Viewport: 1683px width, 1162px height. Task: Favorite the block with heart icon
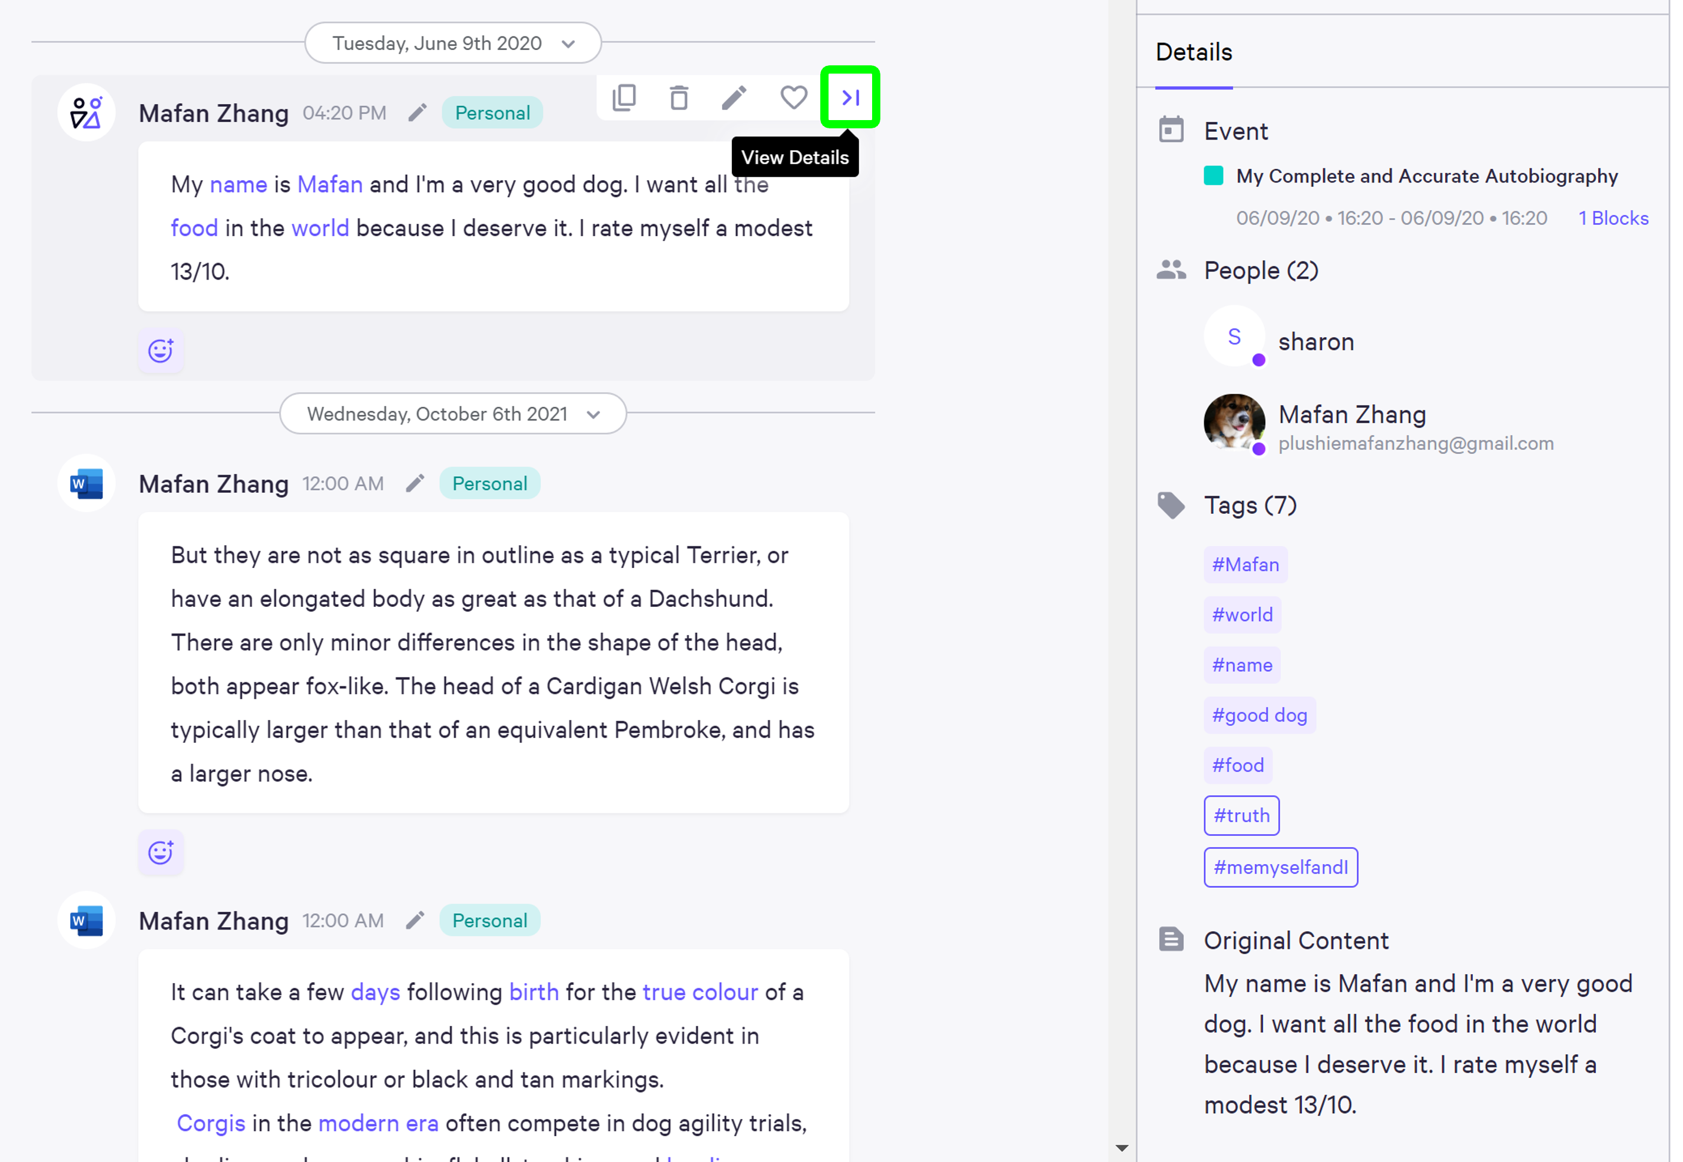pyautogui.click(x=793, y=98)
